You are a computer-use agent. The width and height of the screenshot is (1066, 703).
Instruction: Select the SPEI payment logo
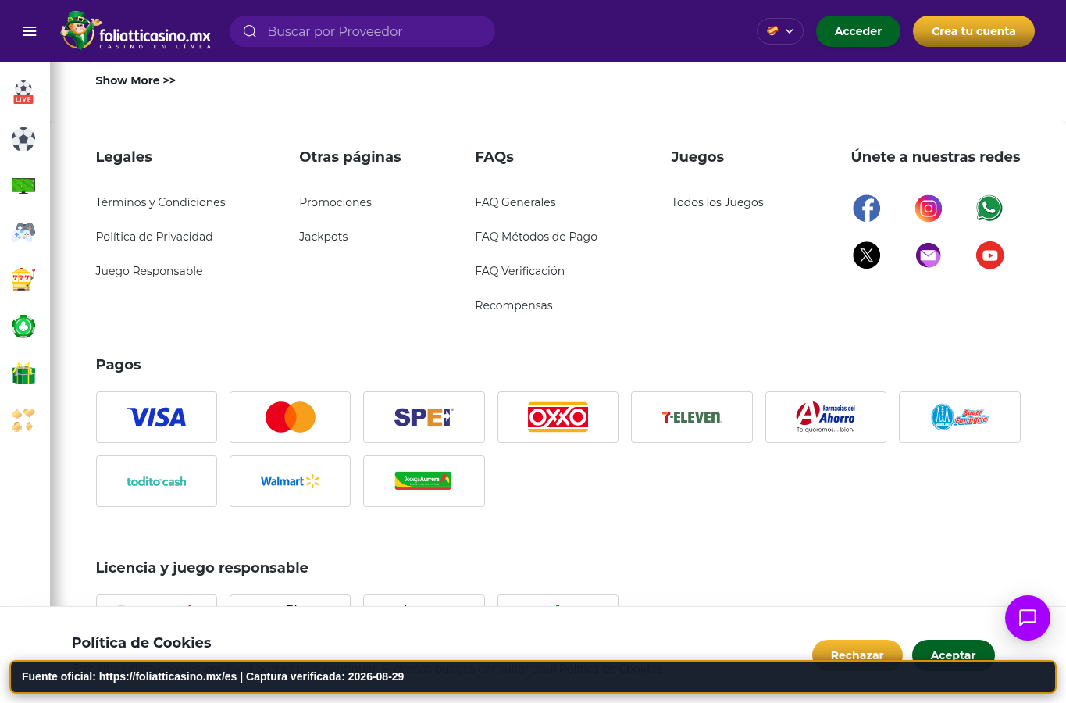click(424, 417)
